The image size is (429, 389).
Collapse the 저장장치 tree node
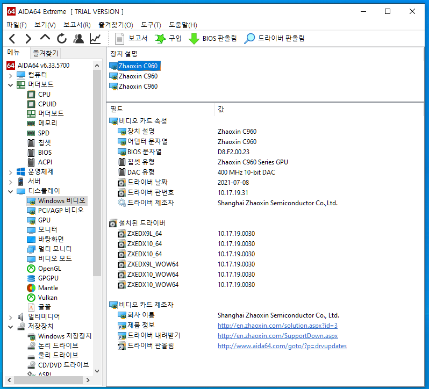click(x=10, y=327)
